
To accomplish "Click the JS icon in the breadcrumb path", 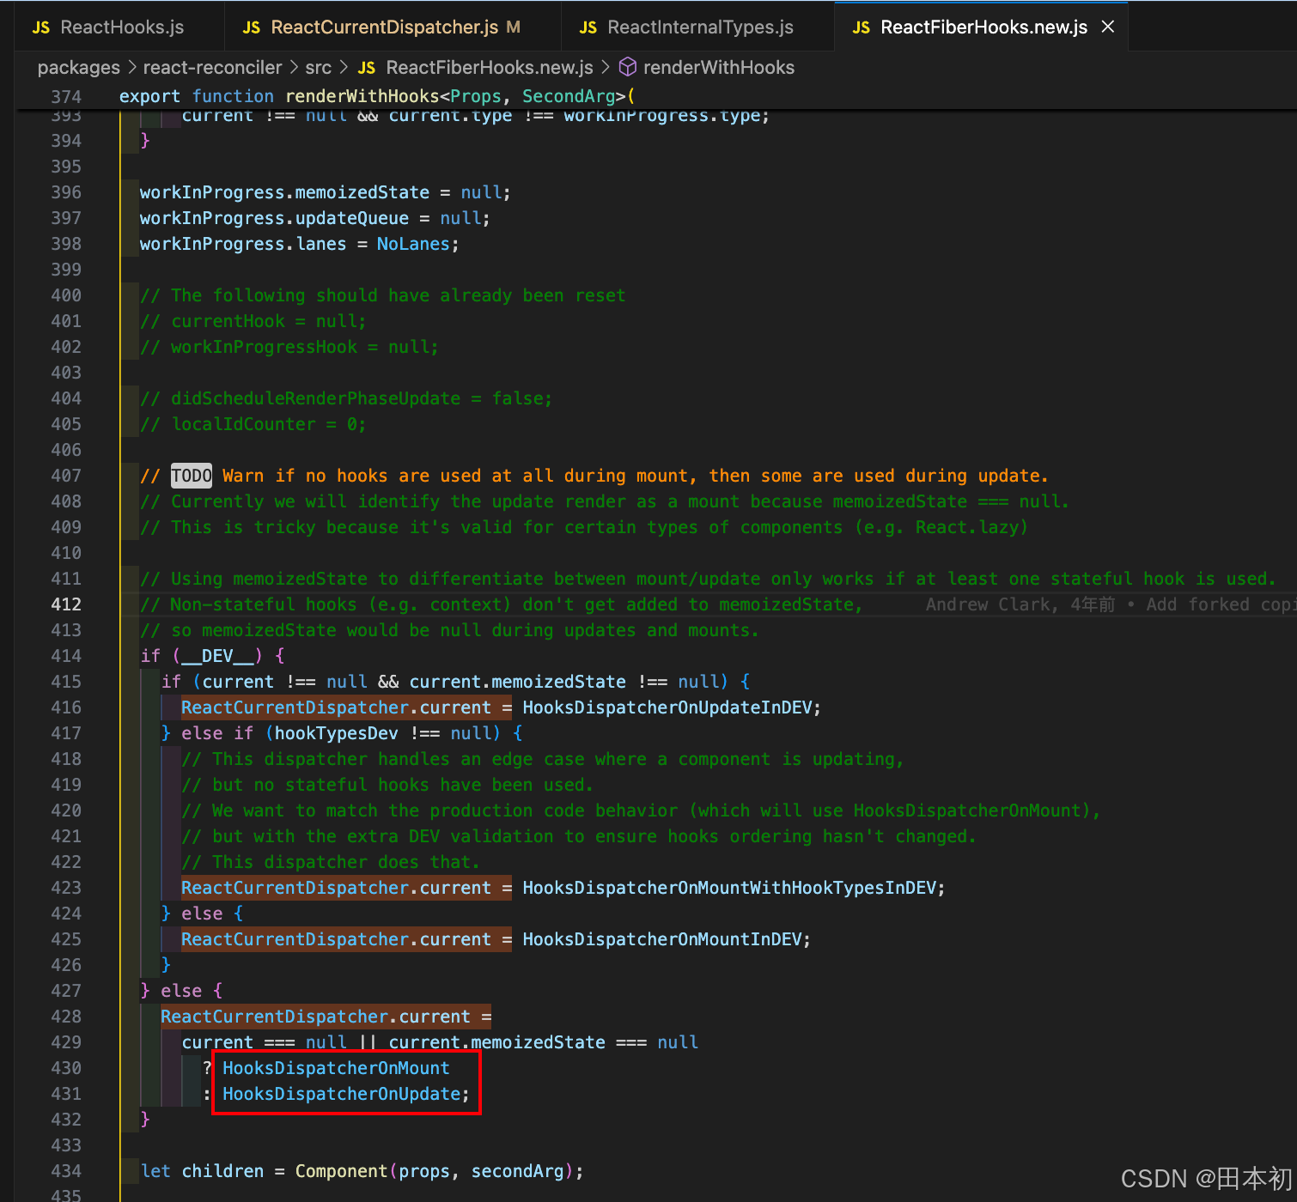I will click(367, 68).
